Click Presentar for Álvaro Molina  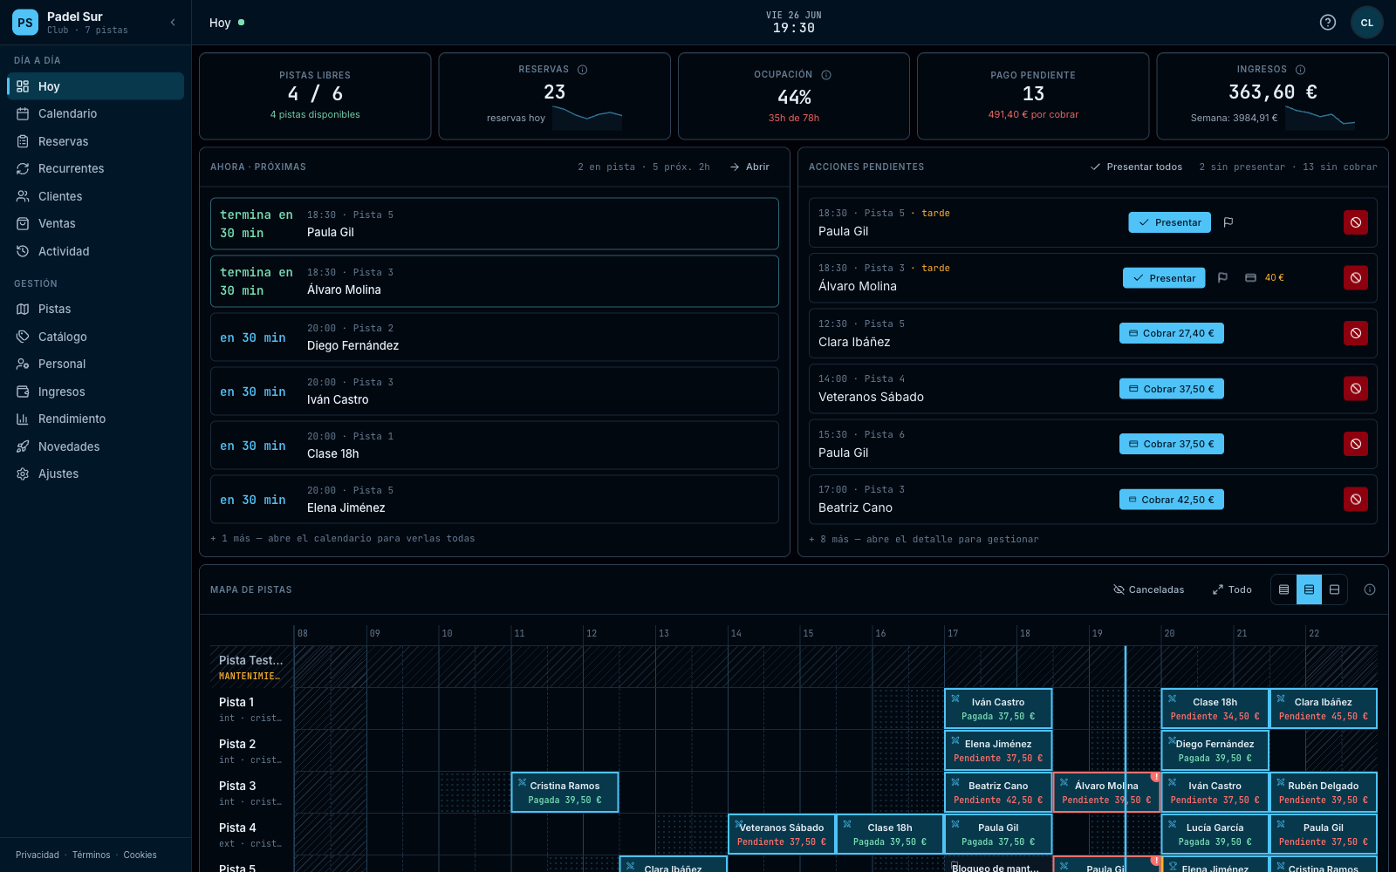(1164, 278)
